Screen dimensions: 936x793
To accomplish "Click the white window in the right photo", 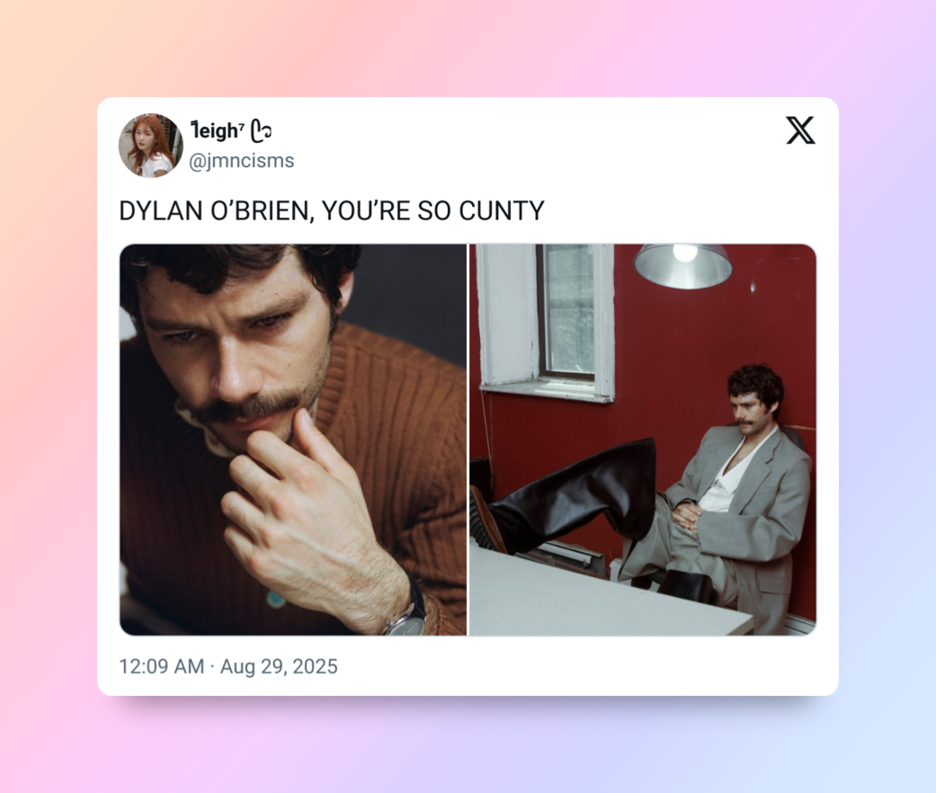I will point(546,322).
